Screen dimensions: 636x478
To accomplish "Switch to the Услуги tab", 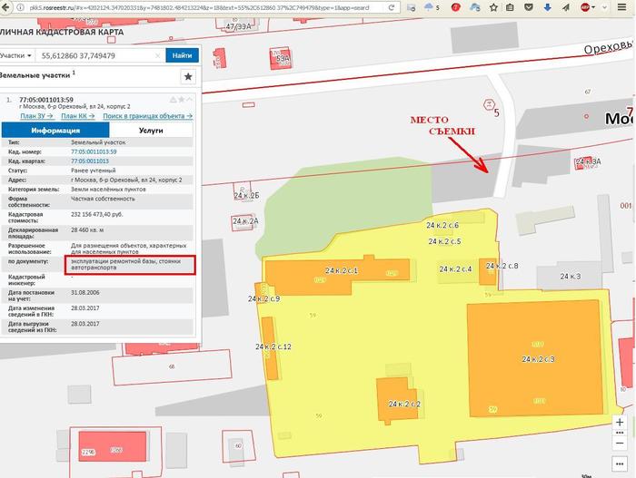I will point(150,131).
